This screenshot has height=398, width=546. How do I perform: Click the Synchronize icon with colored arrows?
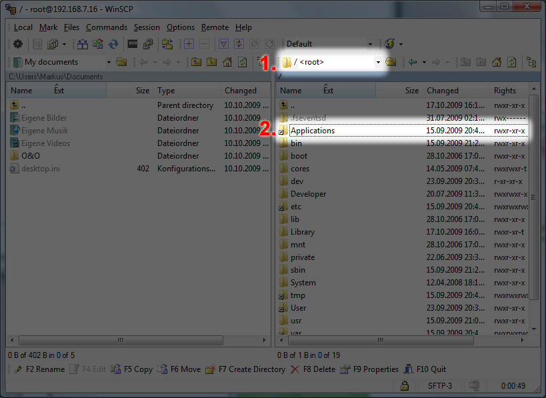click(x=98, y=44)
